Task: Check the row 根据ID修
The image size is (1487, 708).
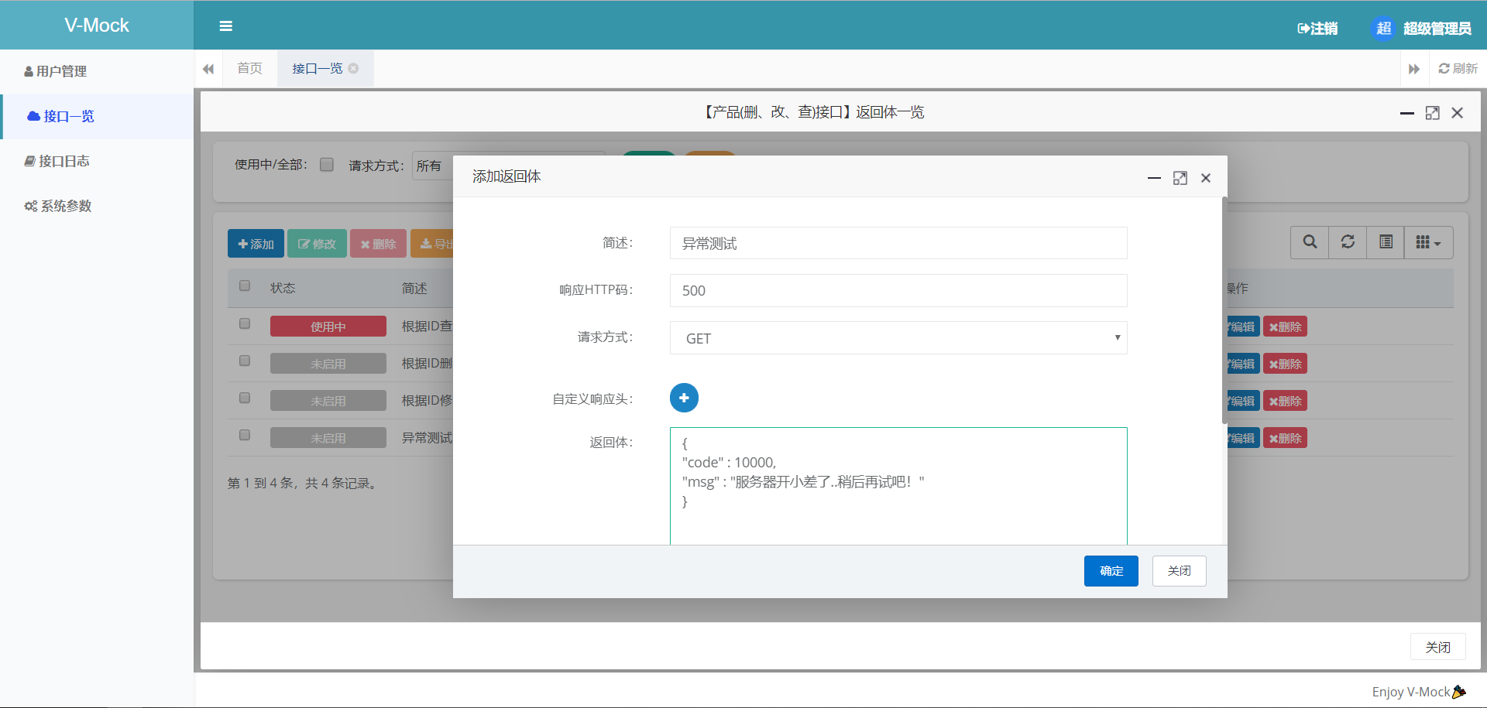Action: (x=245, y=398)
